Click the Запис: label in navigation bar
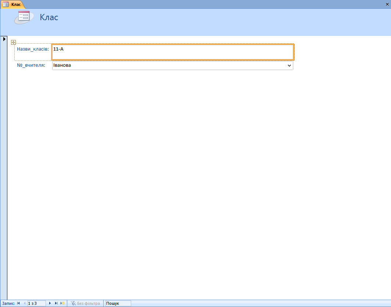 [8, 303]
